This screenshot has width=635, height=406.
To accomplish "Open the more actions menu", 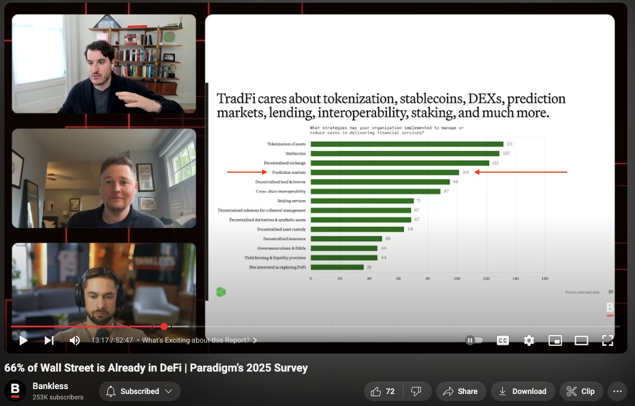I will (x=618, y=391).
